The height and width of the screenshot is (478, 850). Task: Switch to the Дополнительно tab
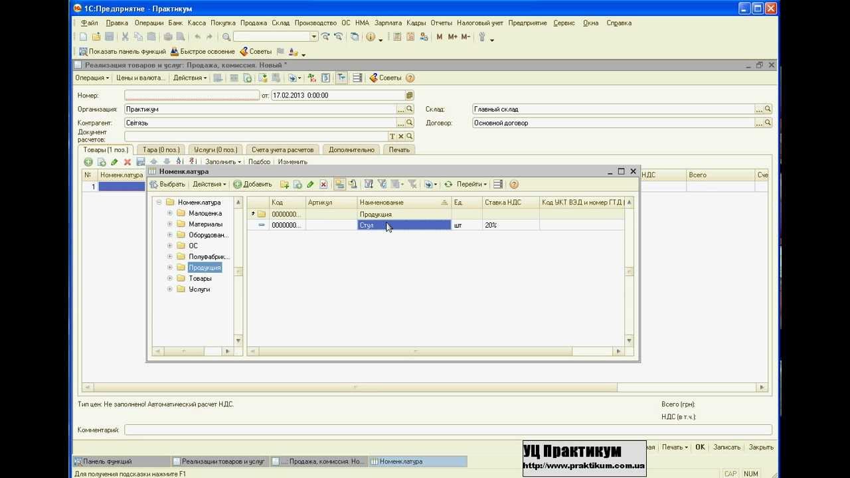[x=351, y=149]
